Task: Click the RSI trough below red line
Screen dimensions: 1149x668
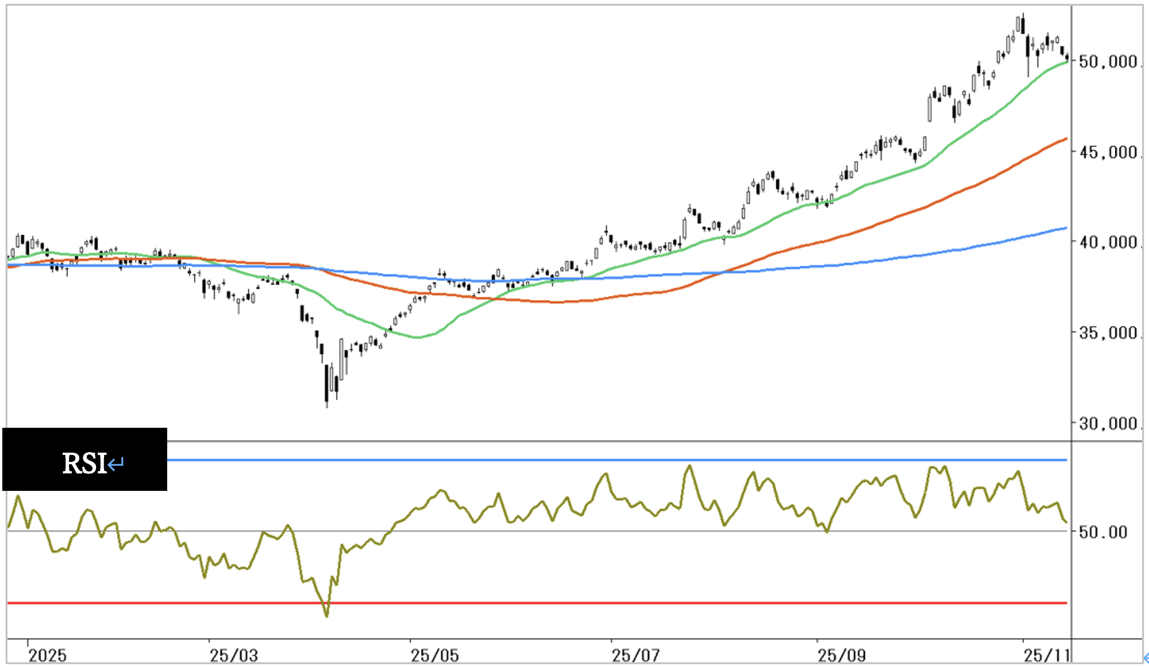Action: click(x=326, y=615)
